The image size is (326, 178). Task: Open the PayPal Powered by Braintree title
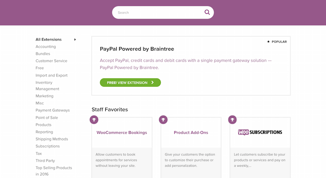click(x=137, y=49)
